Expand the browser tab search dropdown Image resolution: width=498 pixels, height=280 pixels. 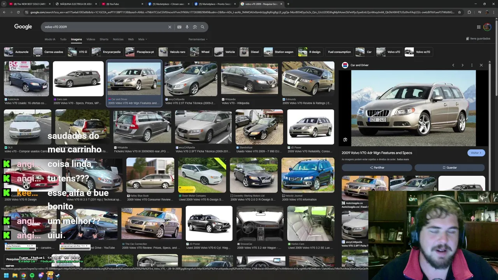[x=4, y=4]
